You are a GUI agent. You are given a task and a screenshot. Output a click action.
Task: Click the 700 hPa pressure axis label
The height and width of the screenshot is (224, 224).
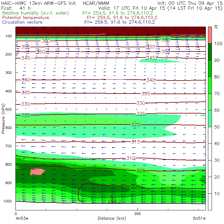coord(8,146)
